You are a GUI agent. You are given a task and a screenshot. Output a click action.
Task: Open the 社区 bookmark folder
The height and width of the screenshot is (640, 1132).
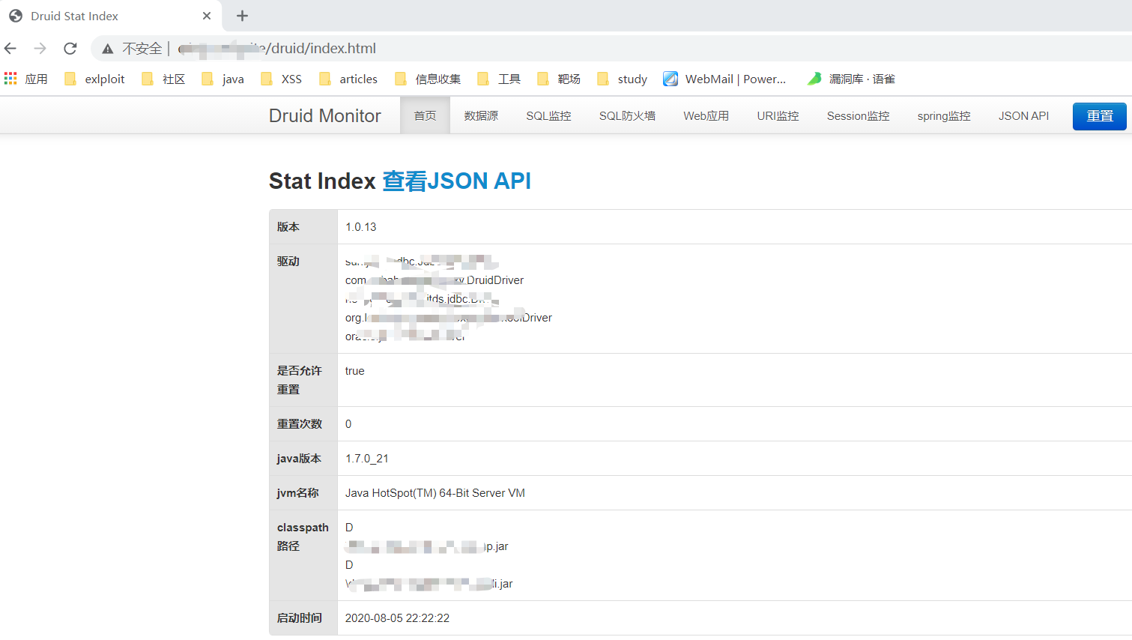click(x=163, y=79)
